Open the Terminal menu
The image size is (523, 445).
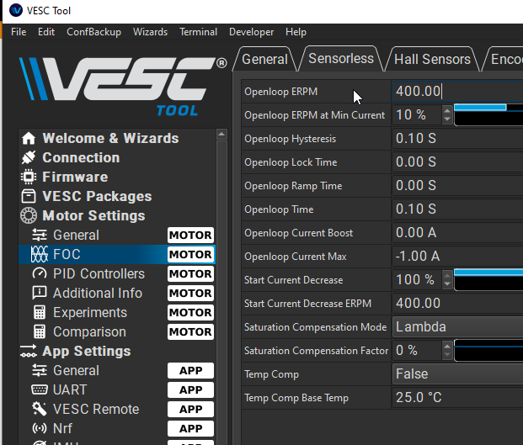198,32
